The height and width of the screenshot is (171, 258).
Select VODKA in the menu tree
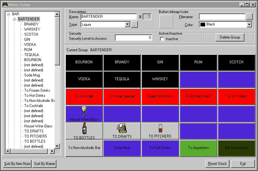(30, 45)
